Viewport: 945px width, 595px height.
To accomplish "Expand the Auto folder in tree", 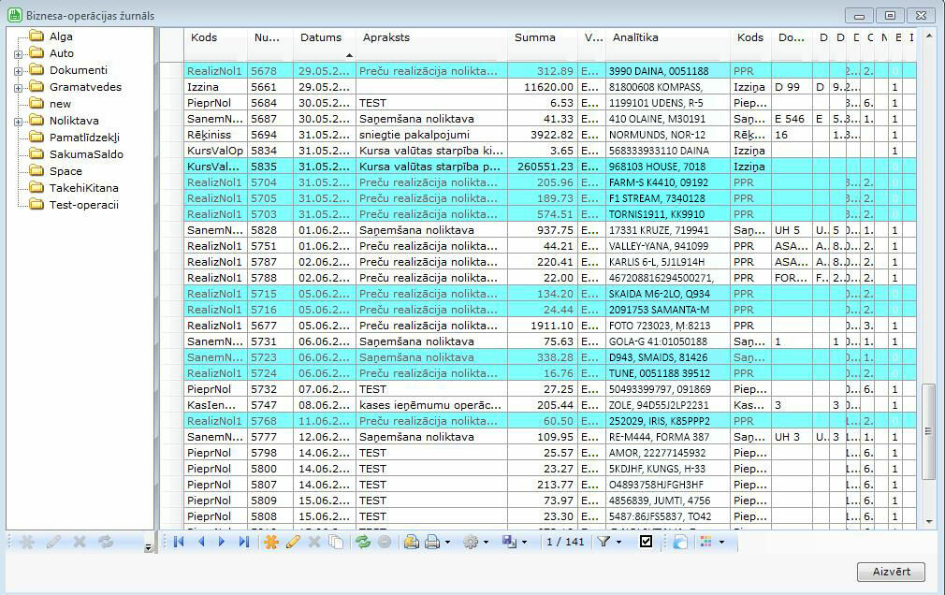I will tap(18, 54).
